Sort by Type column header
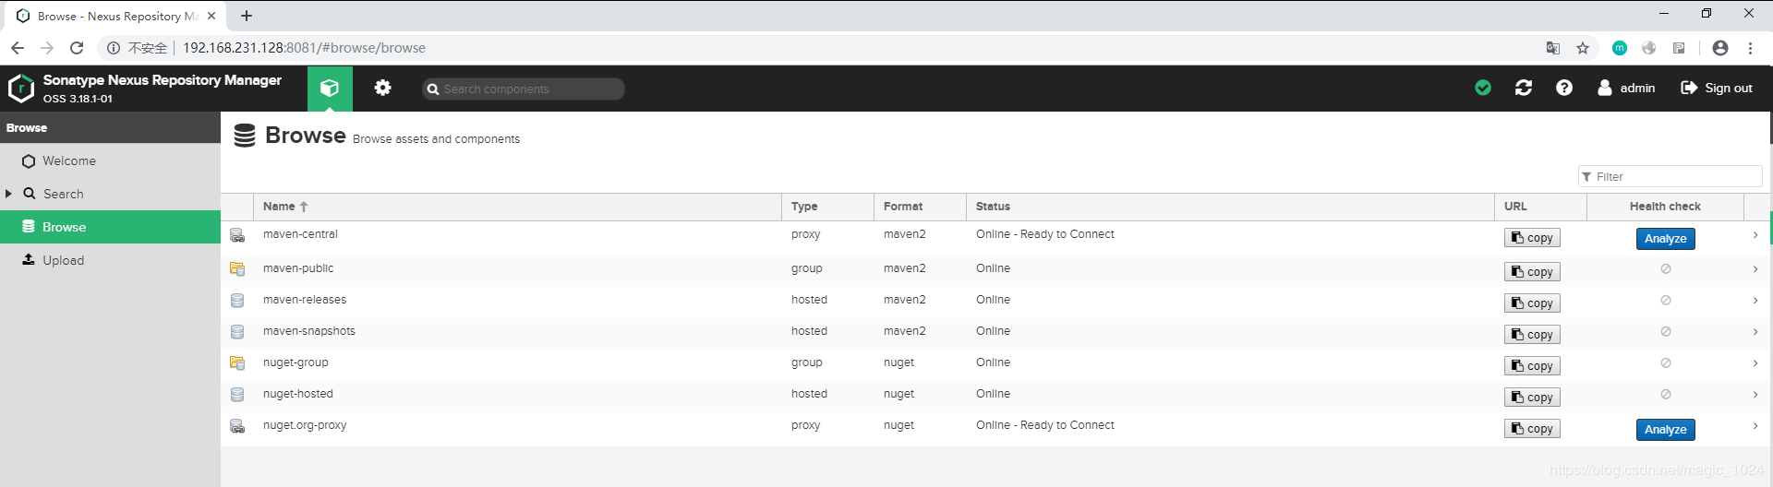Viewport: 1773px width, 487px height. point(827,207)
